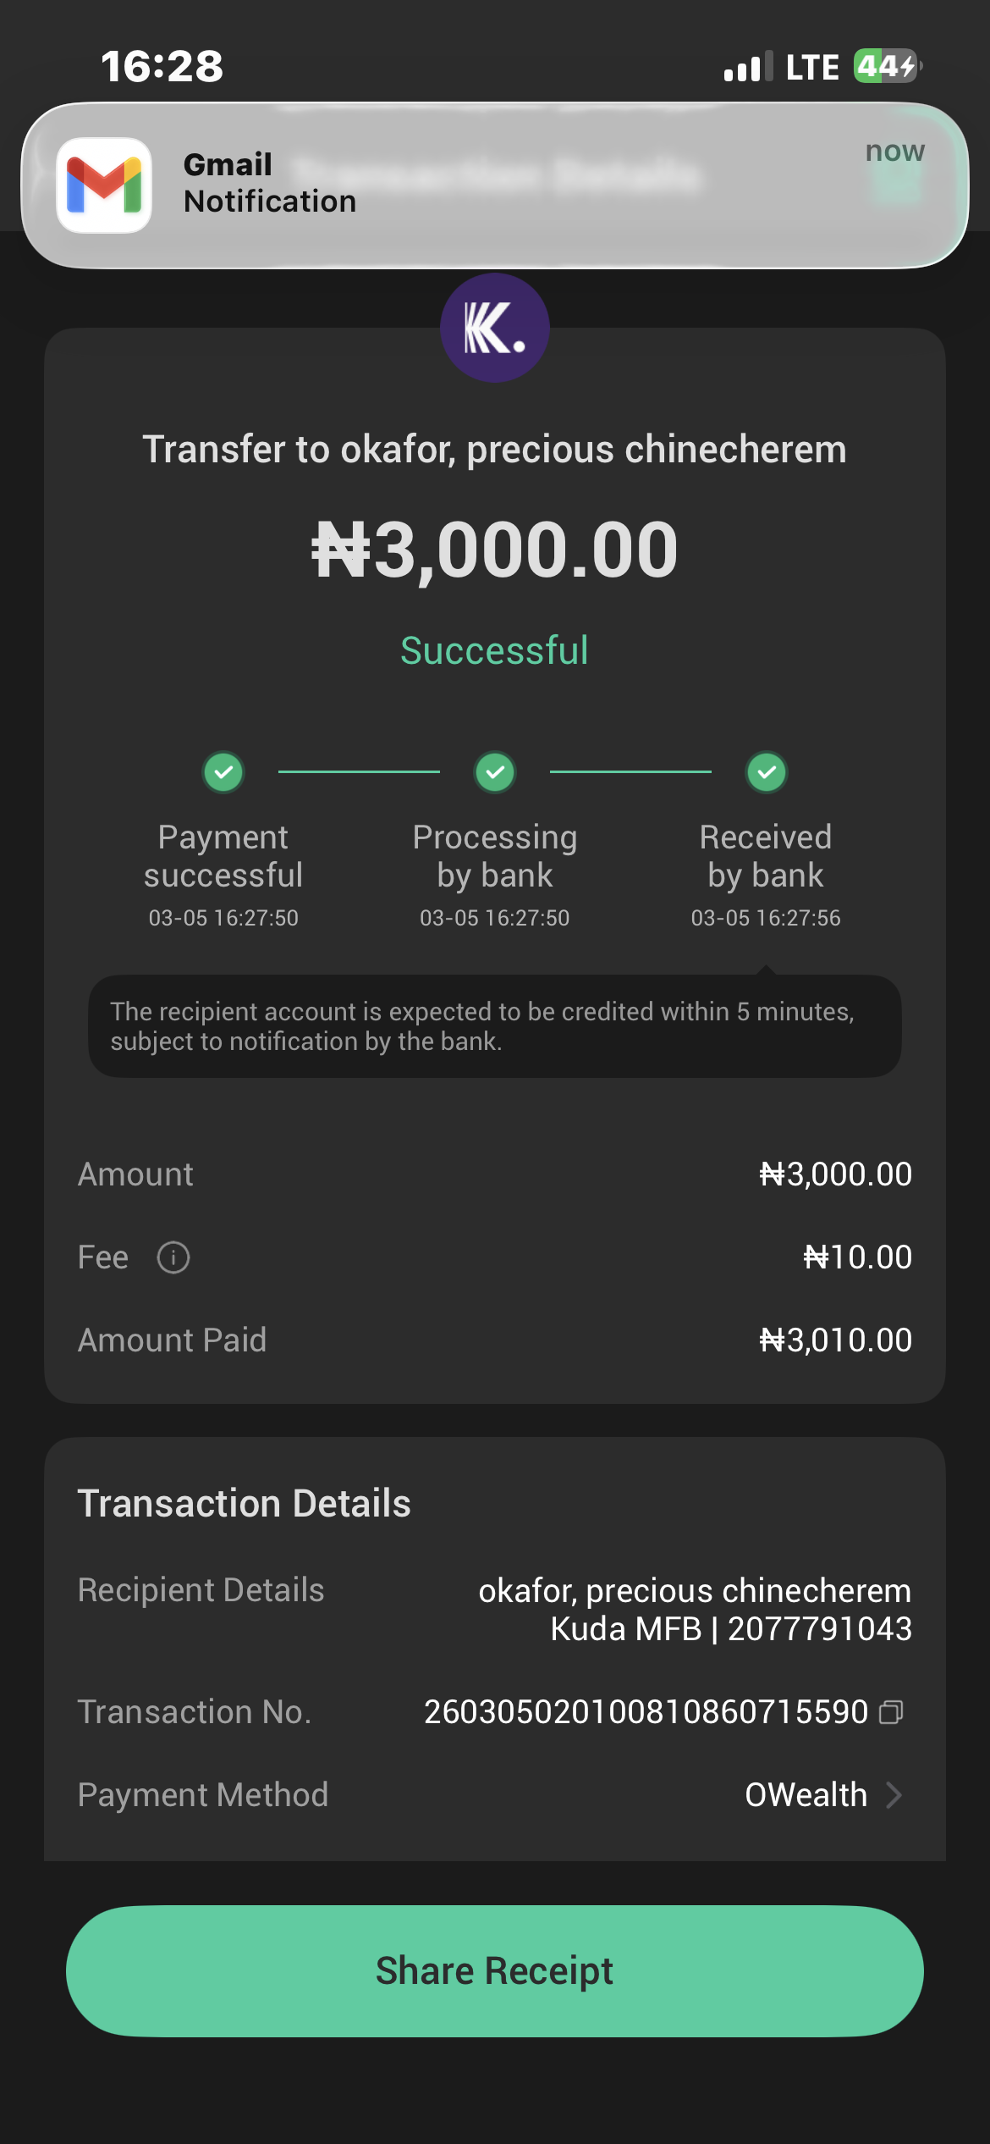990x2144 pixels.
Task: Tap the Gmail app icon in notification
Action: point(104,185)
